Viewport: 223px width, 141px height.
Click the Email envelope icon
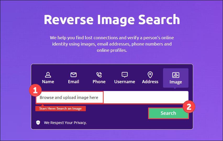[x=74, y=75]
